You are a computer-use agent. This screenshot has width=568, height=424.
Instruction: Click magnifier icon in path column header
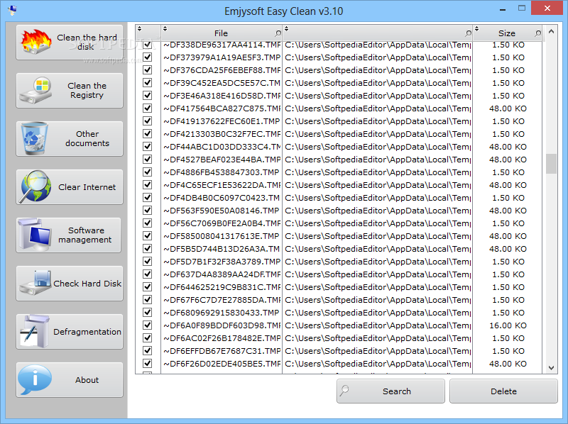pos(468,33)
